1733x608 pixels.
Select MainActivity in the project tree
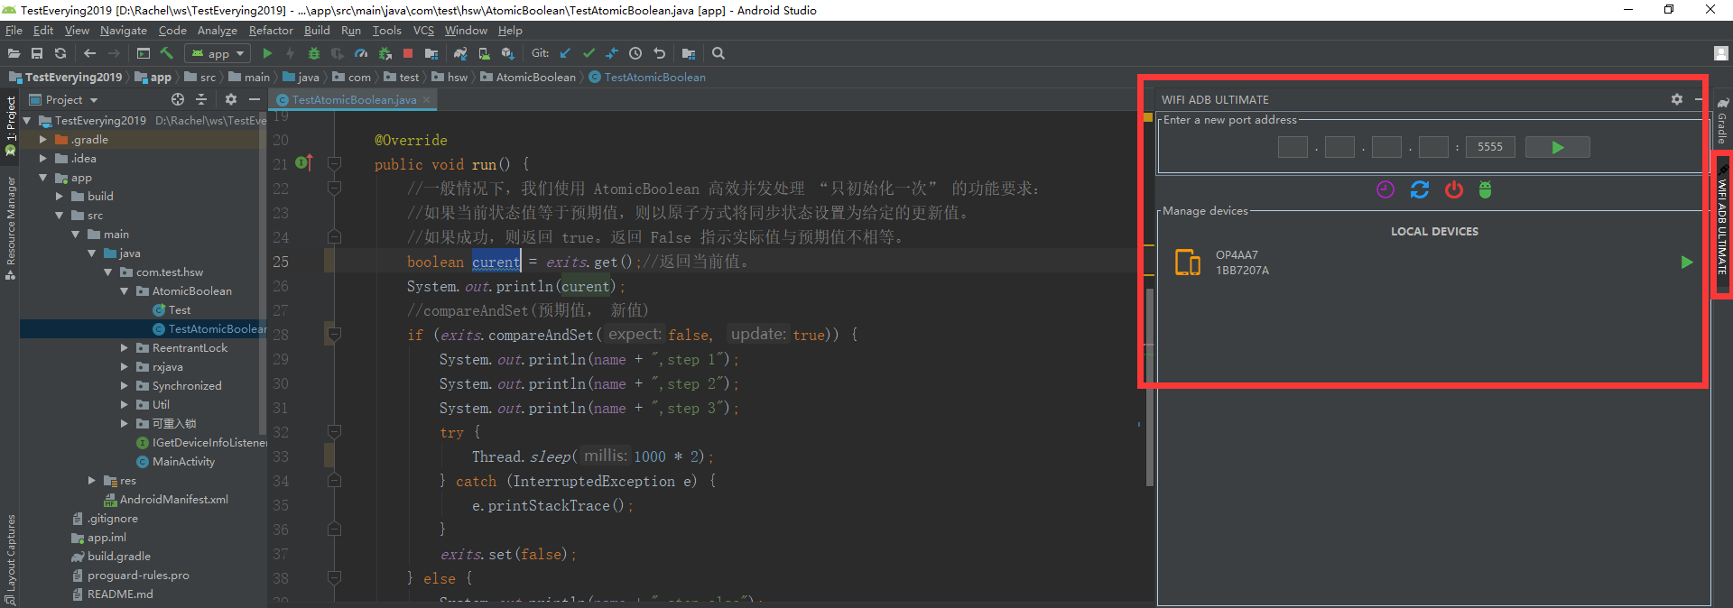176,462
